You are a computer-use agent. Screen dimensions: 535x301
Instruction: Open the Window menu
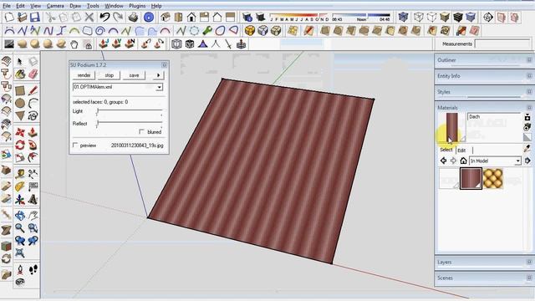pos(114,6)
